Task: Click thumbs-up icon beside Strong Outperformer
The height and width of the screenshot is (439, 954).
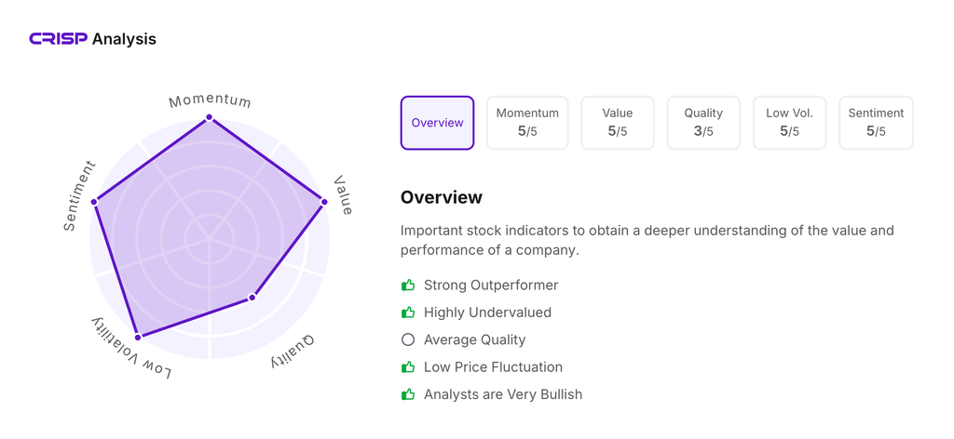Action: coord(408,286)
